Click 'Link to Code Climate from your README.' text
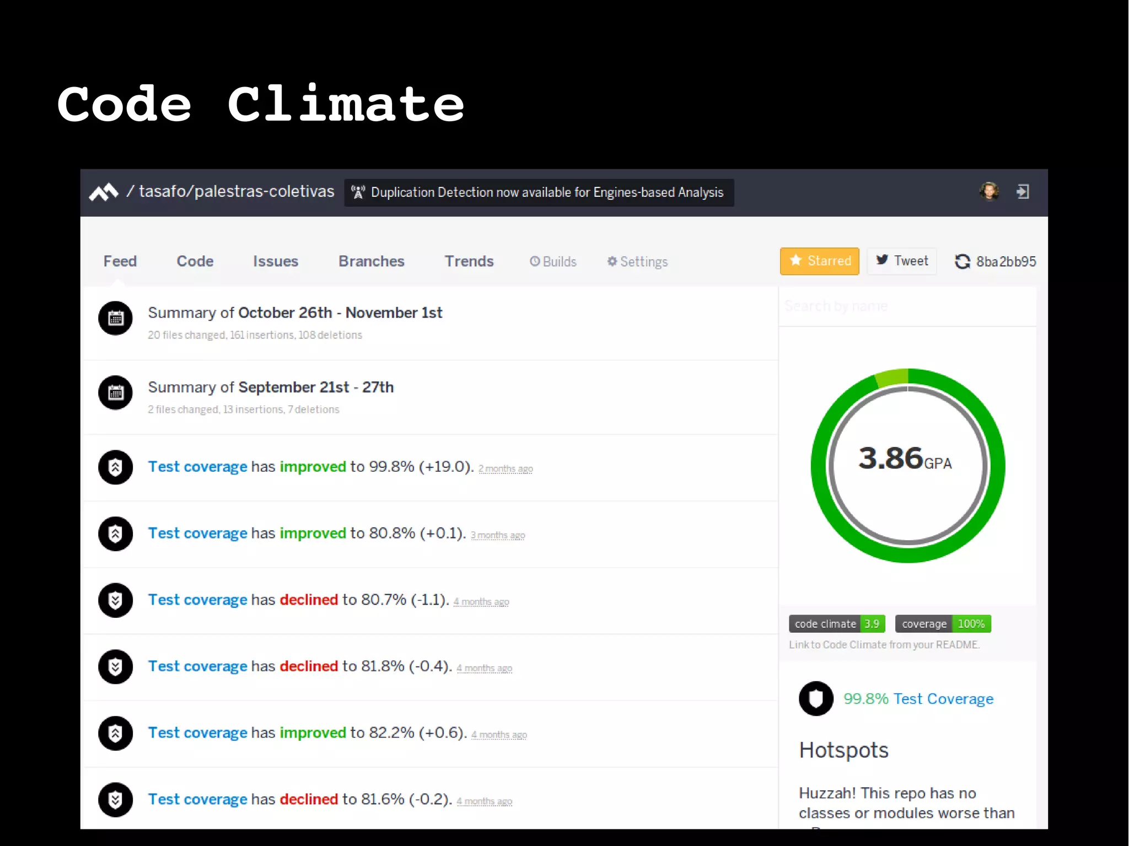 [884, 645]
